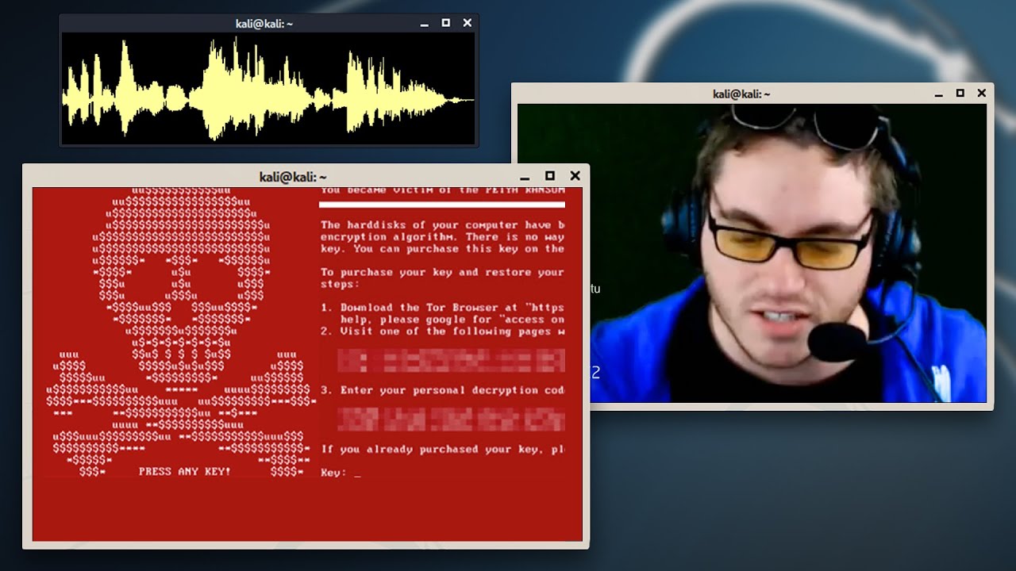The image size is (1016, 571).
Task: Click 'The harddisks of your computer' line
Action: (443, 225)
